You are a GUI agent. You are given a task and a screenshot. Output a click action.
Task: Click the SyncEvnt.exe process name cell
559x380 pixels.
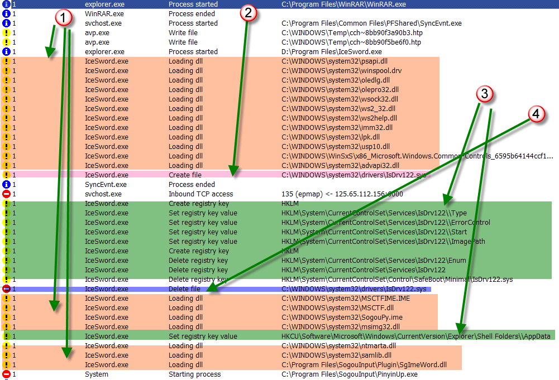pos(106,185)
